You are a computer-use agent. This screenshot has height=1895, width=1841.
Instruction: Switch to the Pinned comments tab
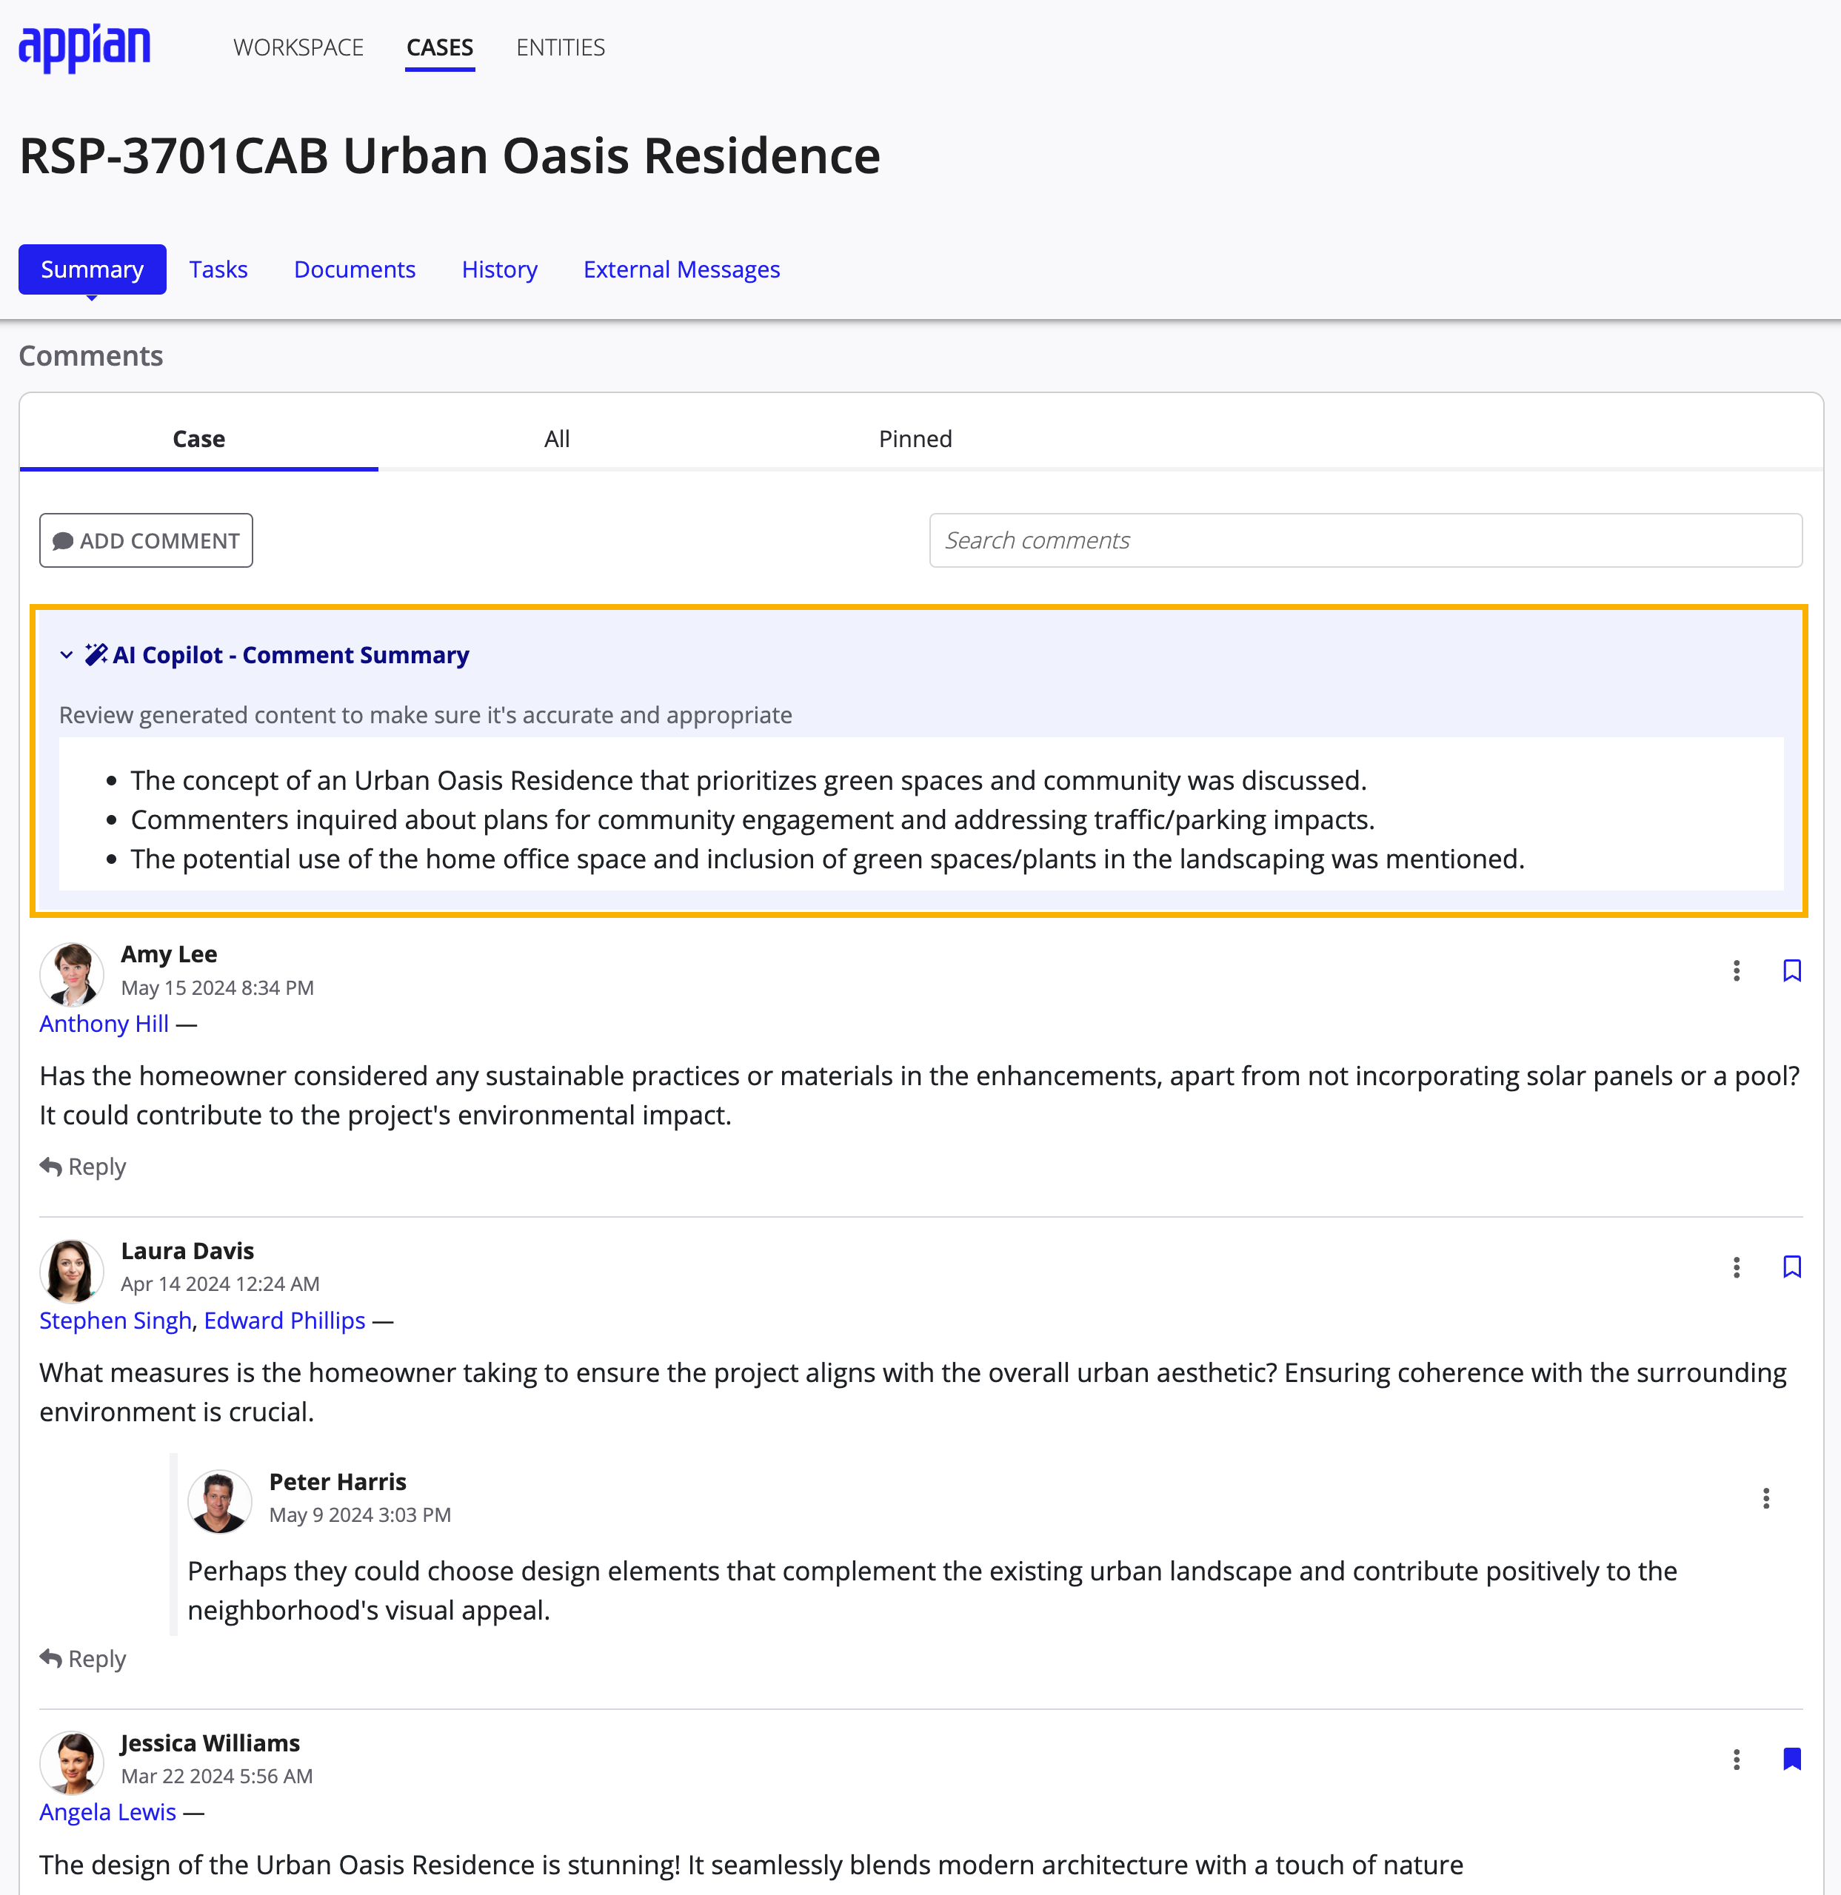(x=914, y=437)
